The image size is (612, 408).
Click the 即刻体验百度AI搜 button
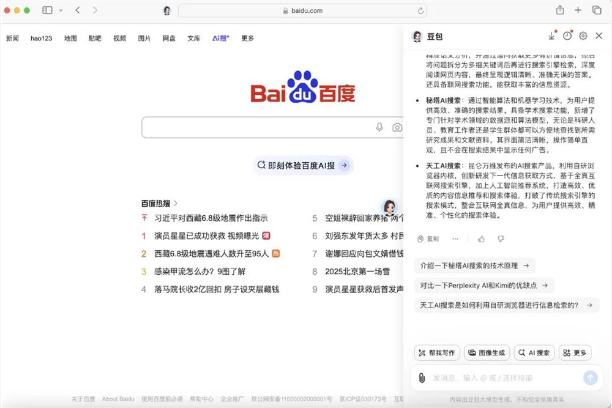point(303,165)
